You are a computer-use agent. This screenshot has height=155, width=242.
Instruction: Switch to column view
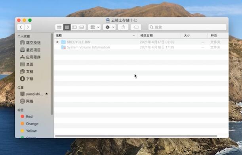click(x=74, y=27)
